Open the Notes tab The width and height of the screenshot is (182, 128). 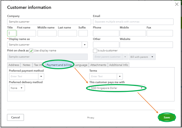[26, 65]
